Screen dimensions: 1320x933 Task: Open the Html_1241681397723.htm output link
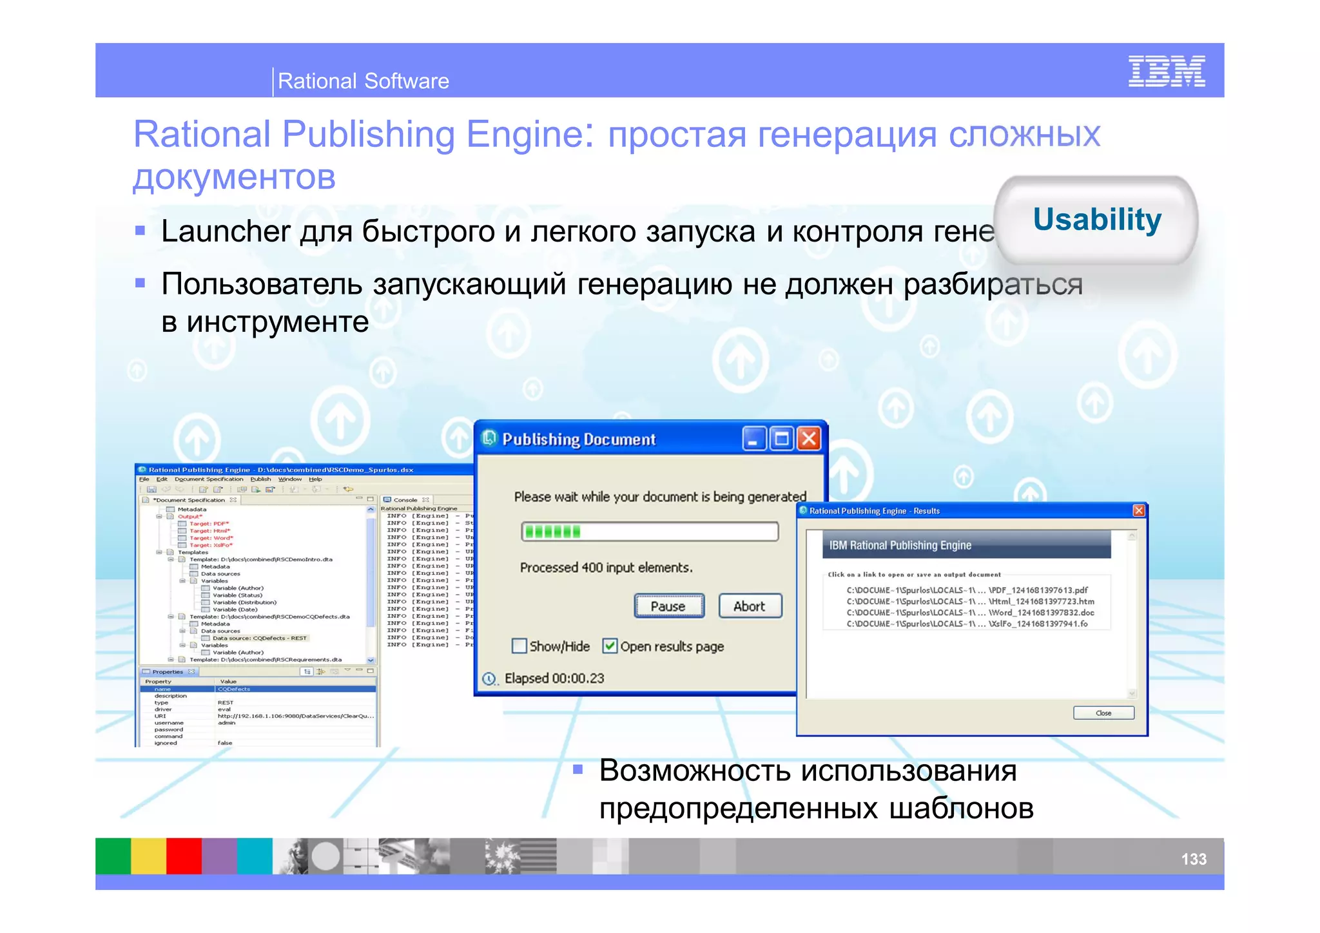(969, 601)
